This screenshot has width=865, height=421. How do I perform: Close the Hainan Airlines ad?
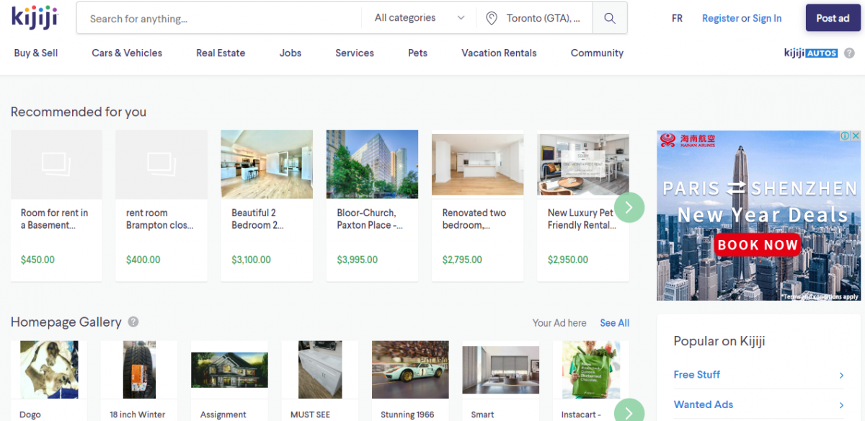coord(856,136)
